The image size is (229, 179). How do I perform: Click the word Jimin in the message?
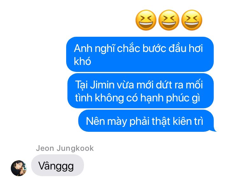(x=102, y=85)
